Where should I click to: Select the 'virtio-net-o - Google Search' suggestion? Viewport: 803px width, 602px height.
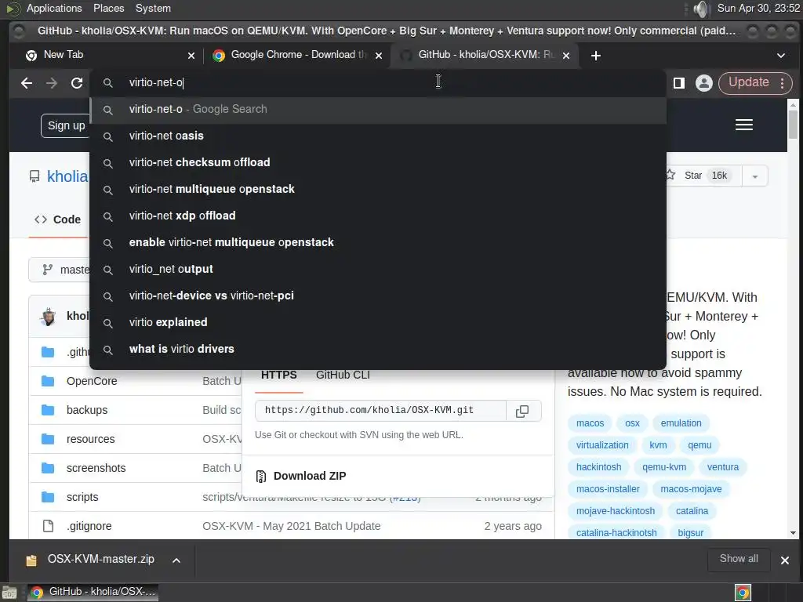point(378,110)
